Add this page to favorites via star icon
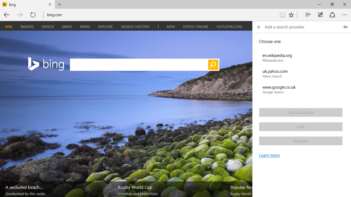This screenshot has width=351, height=197. (291, 15)
